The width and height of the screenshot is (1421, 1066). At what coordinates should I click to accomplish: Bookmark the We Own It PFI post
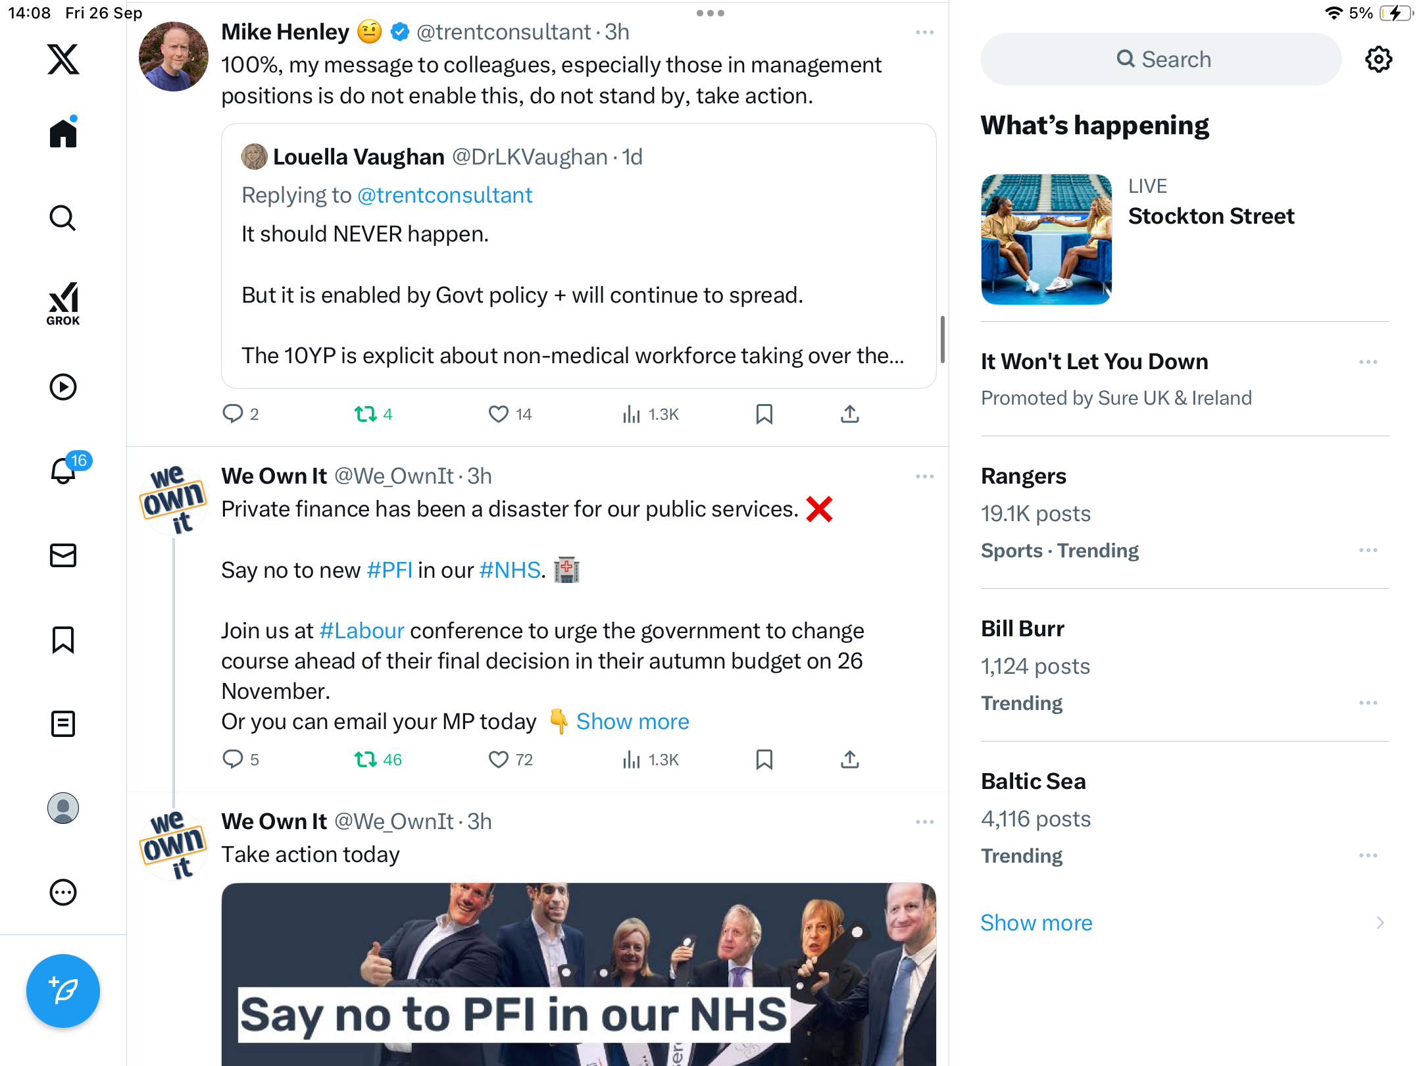point(764,759)
